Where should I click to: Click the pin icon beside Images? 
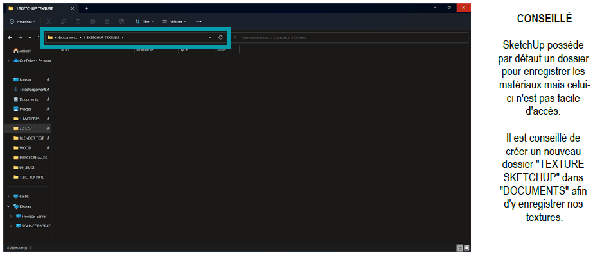coord(48,109)
